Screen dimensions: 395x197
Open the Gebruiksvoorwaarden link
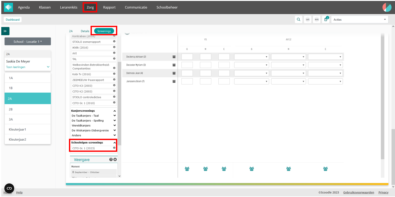pos(359,192)
